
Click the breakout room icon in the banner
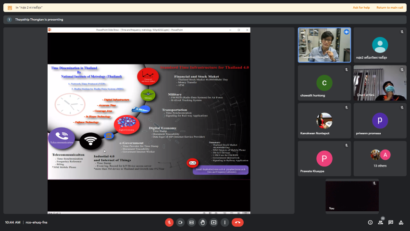point(10,8)
